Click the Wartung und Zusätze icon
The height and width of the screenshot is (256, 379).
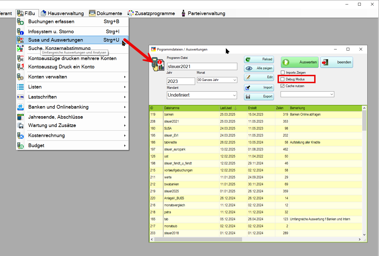pos(20,125)
